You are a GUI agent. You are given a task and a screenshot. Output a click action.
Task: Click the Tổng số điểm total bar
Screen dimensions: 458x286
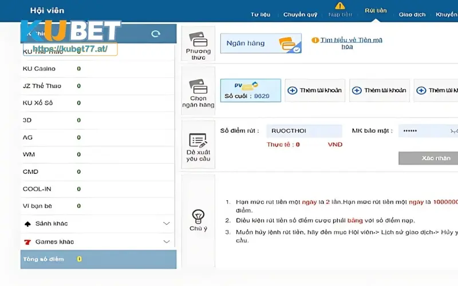[x=98, y=259]
